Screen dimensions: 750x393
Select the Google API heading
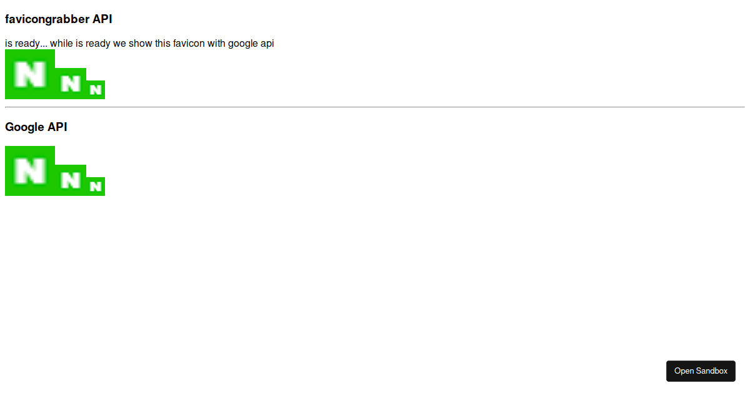pyautogui.click(x=36, y=127)
